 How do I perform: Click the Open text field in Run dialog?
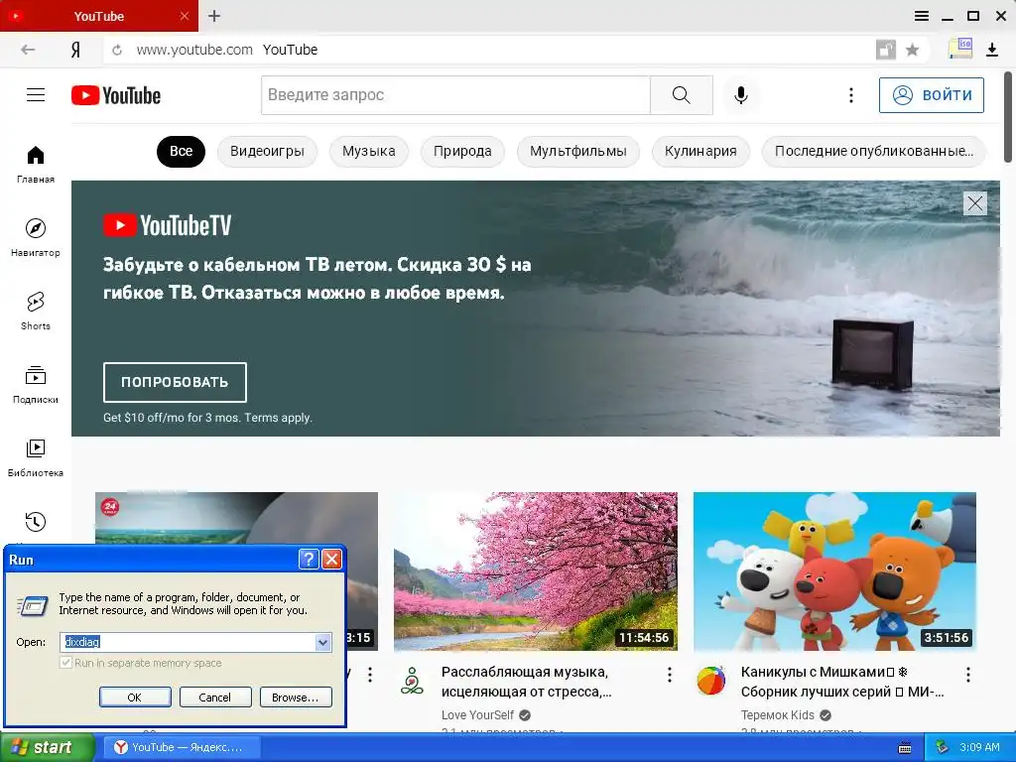point(188,642)
